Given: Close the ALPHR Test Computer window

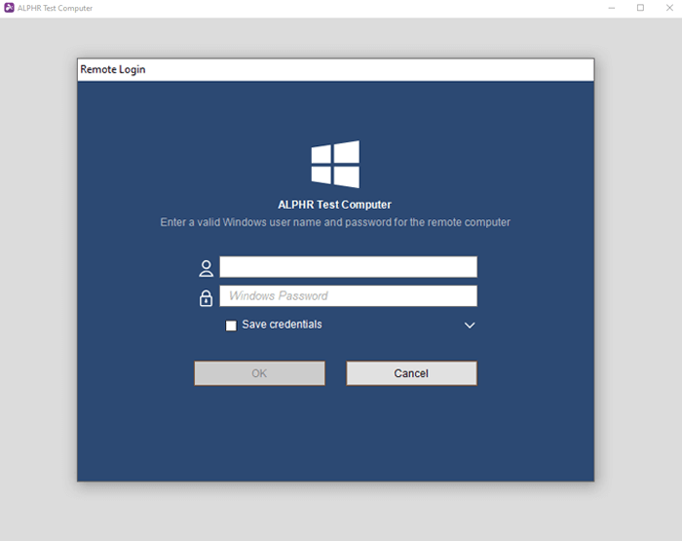Looking at the screenshot, I should pyautogui.click(x=668, y=8).
